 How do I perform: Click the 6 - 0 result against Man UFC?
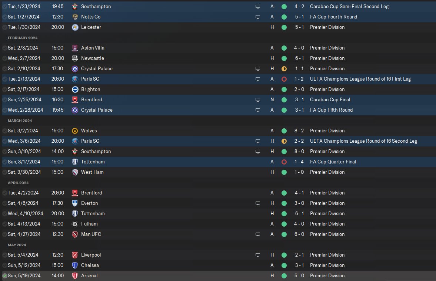(299, 234)
